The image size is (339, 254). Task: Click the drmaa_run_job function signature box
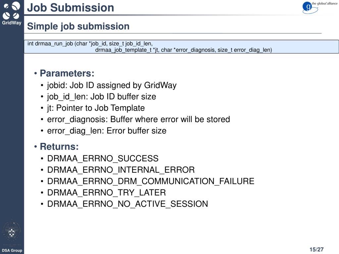pos(181,46)
